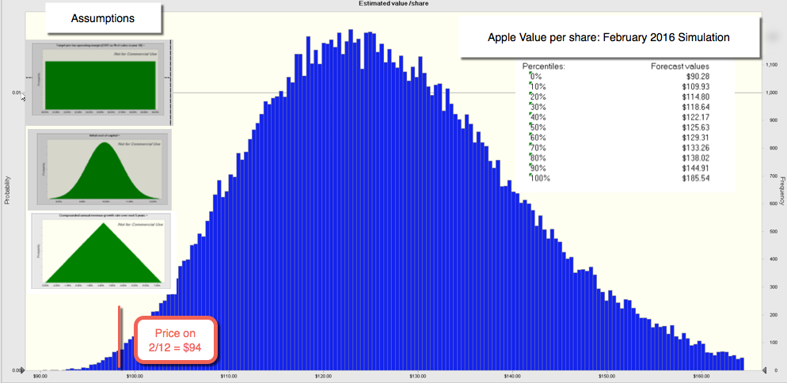The width and height of the screenshot is (787, 383).
Task: Click the $138.02 forecast value
Action: click(x=696, y=157)
